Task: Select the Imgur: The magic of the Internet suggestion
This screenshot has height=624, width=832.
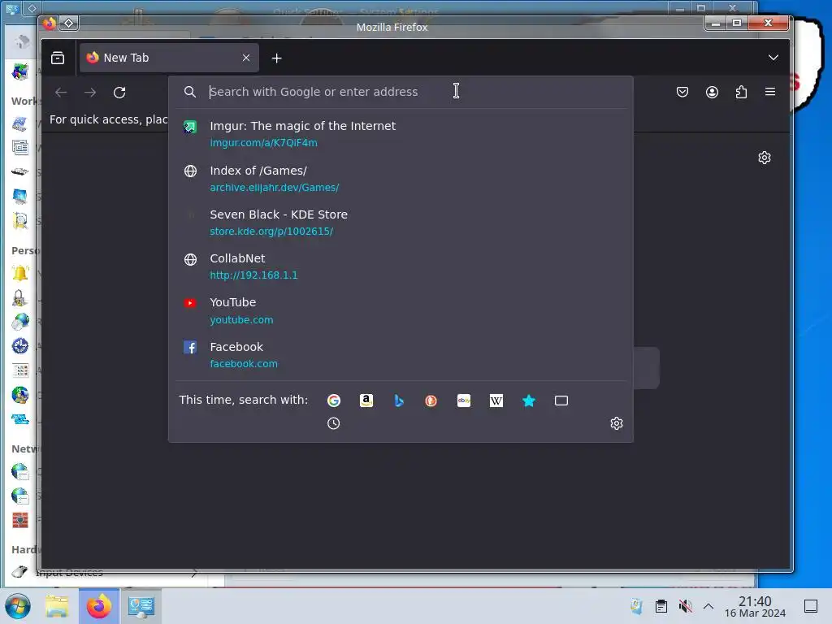Action: tap(401, 134)
